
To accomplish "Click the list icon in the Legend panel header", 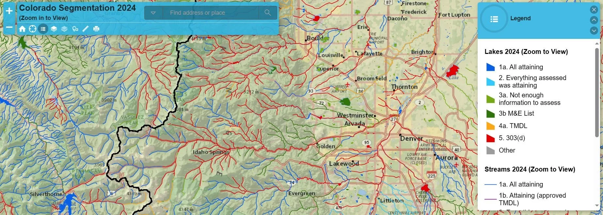I will (494, 19).
